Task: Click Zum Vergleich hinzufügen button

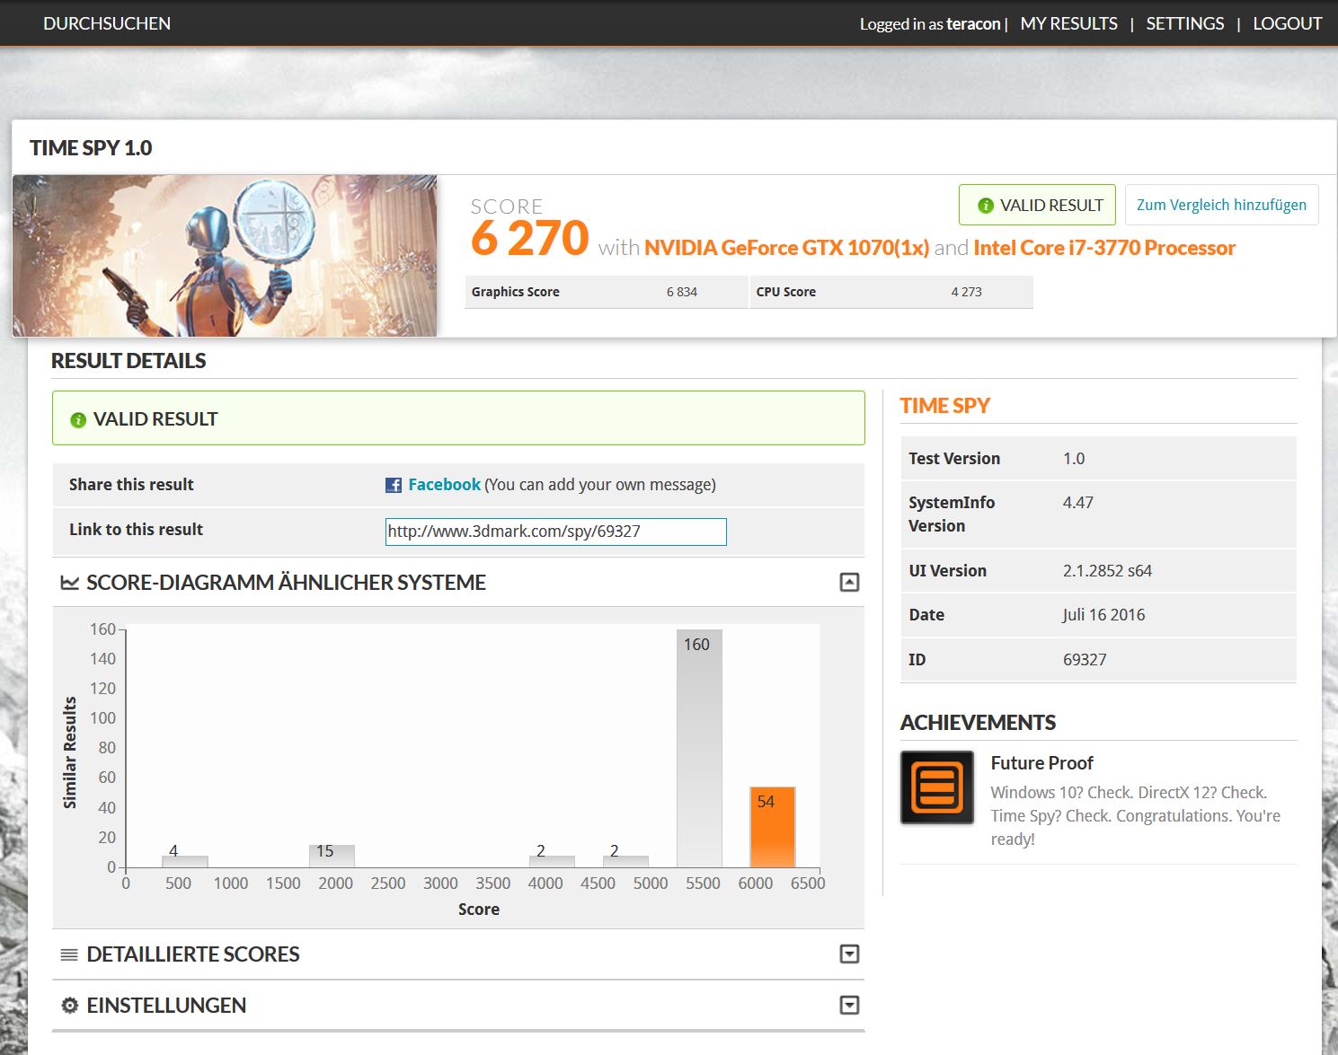Action: coord(1221,205)
